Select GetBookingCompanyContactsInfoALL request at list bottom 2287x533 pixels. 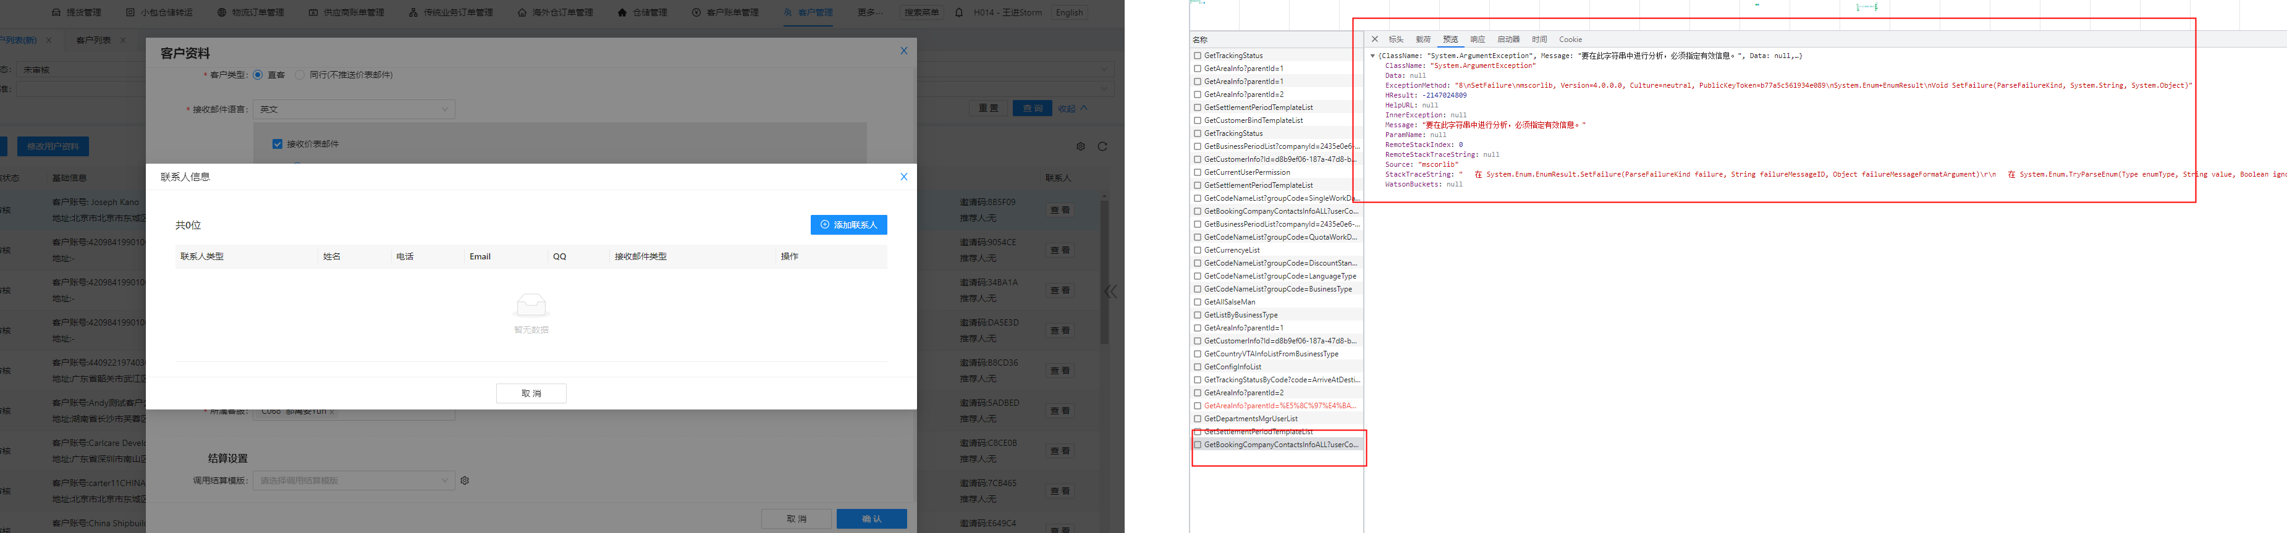coord(1280,445)
